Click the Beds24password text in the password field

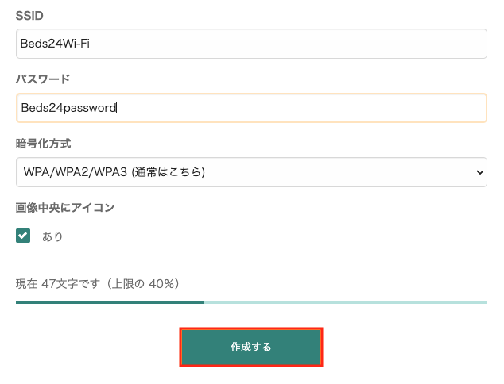pyautogui.click(x=68, y=108)
